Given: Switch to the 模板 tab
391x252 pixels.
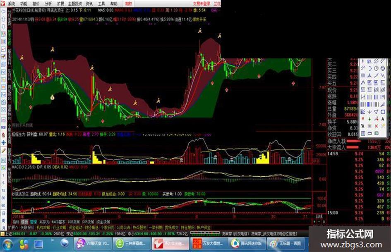Looking at the screenshot, I should 24,222.
